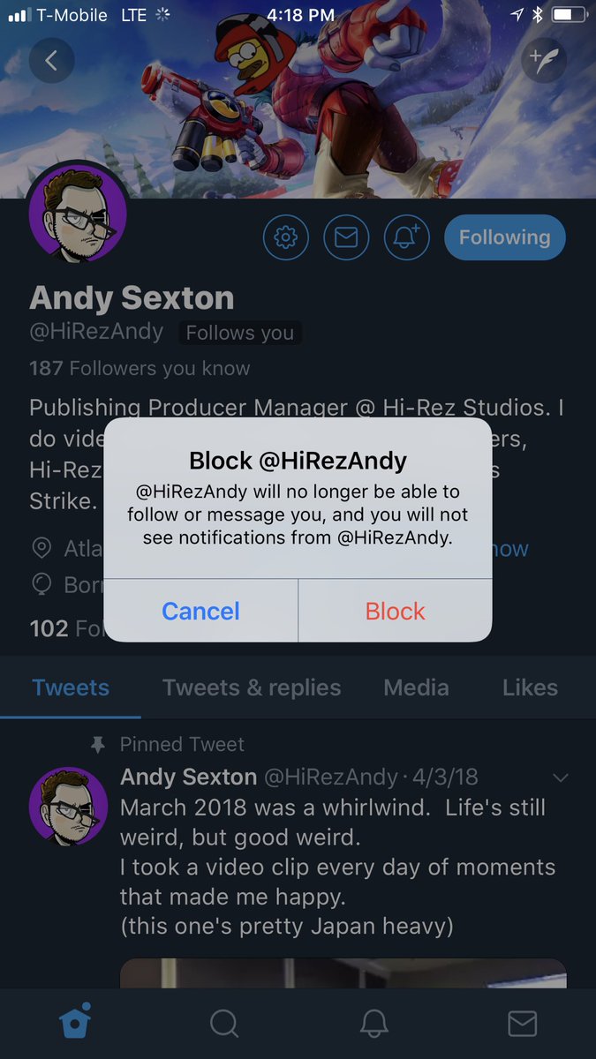Open the notifications bell in bottom bar

tap(373, 1024)
